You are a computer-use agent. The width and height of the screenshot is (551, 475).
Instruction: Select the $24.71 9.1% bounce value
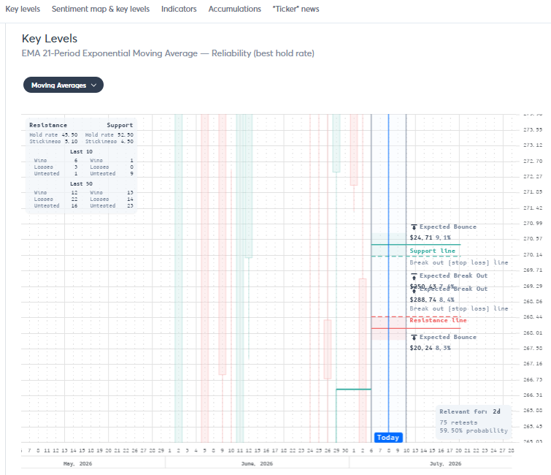[430, 237]
